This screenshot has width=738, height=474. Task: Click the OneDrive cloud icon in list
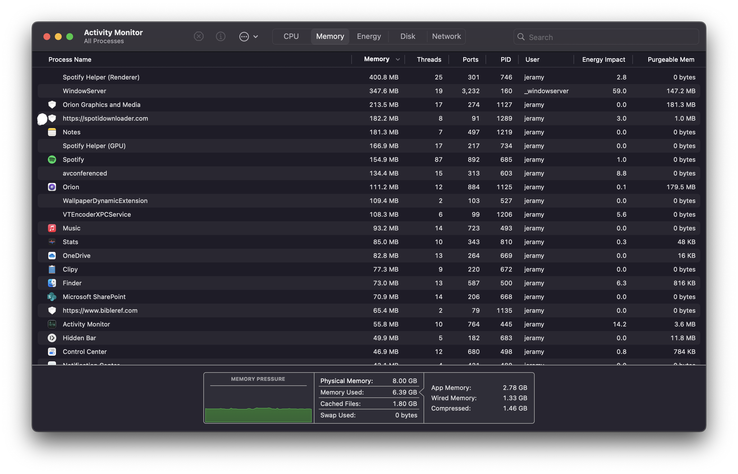coord(52,256)
